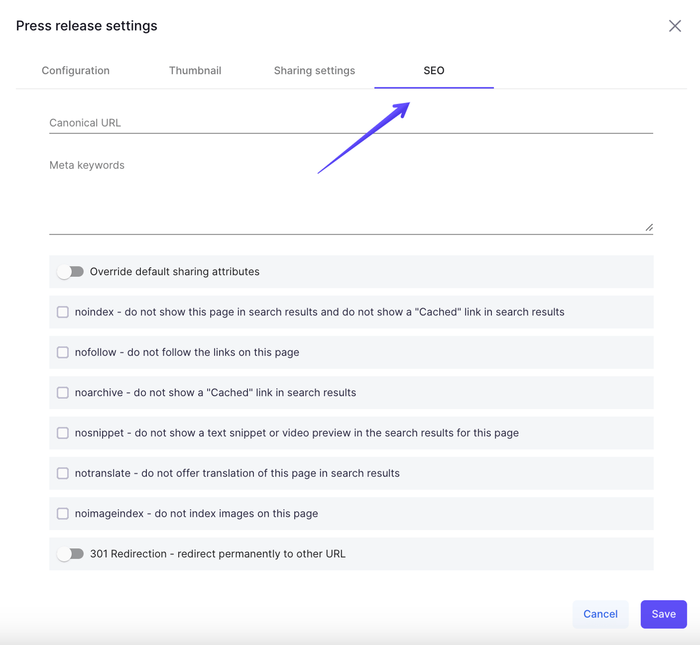Image resolution: width=700 pixels, height=645 pixels.
Task: Check notranslate for this page
Action: 62,473
